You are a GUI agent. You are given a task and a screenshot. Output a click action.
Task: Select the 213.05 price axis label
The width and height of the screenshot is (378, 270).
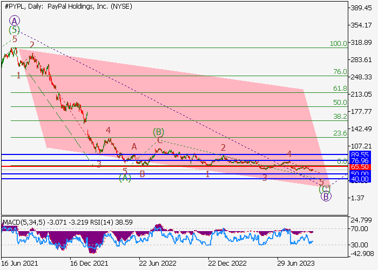[x=361, y=94]
